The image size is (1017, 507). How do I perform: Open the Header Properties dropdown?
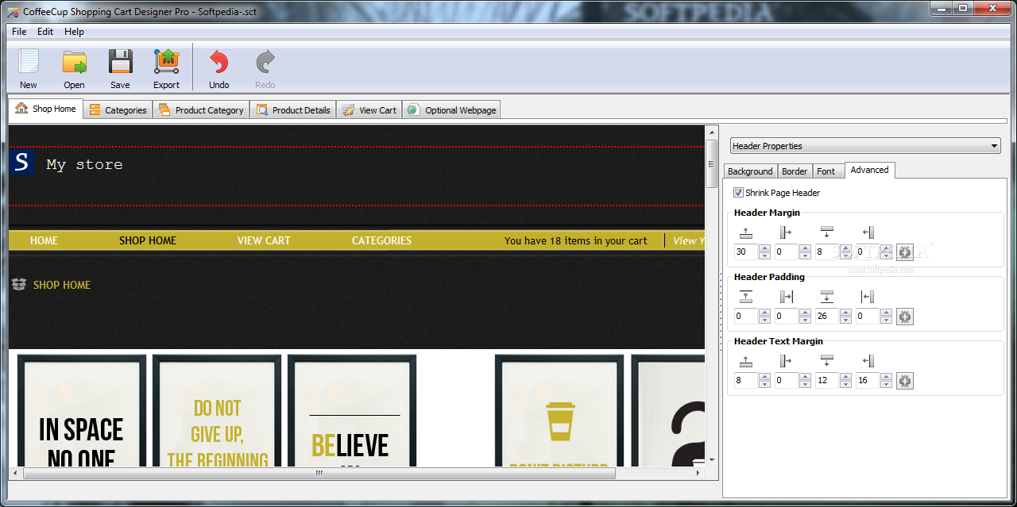point(865,146)
